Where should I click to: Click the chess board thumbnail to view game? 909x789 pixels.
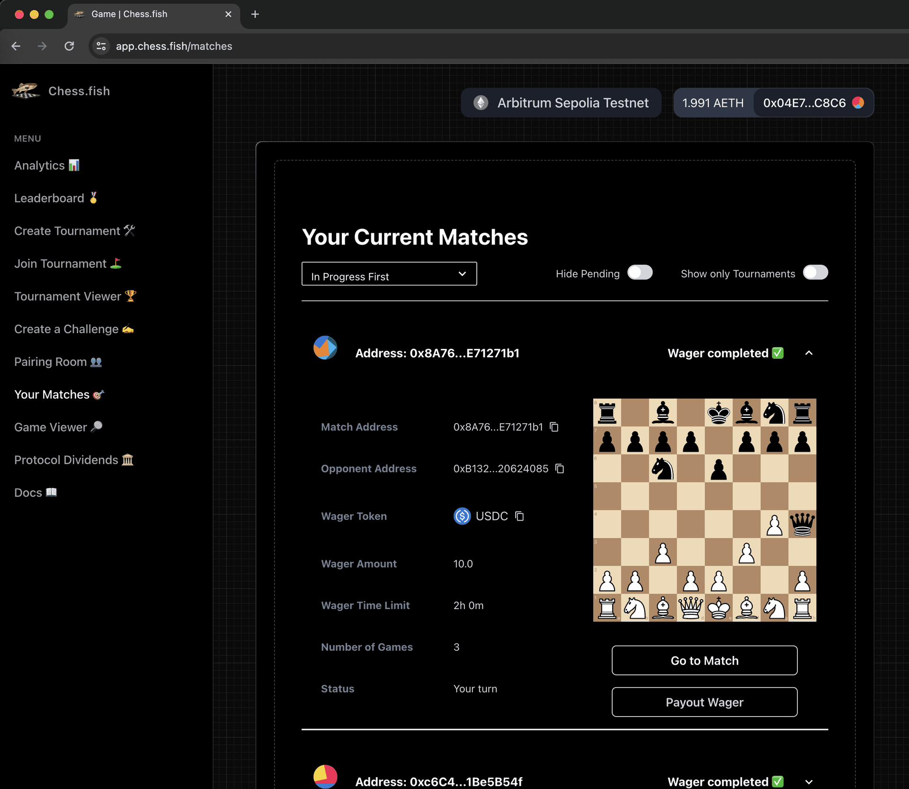(x=704, y=510)
